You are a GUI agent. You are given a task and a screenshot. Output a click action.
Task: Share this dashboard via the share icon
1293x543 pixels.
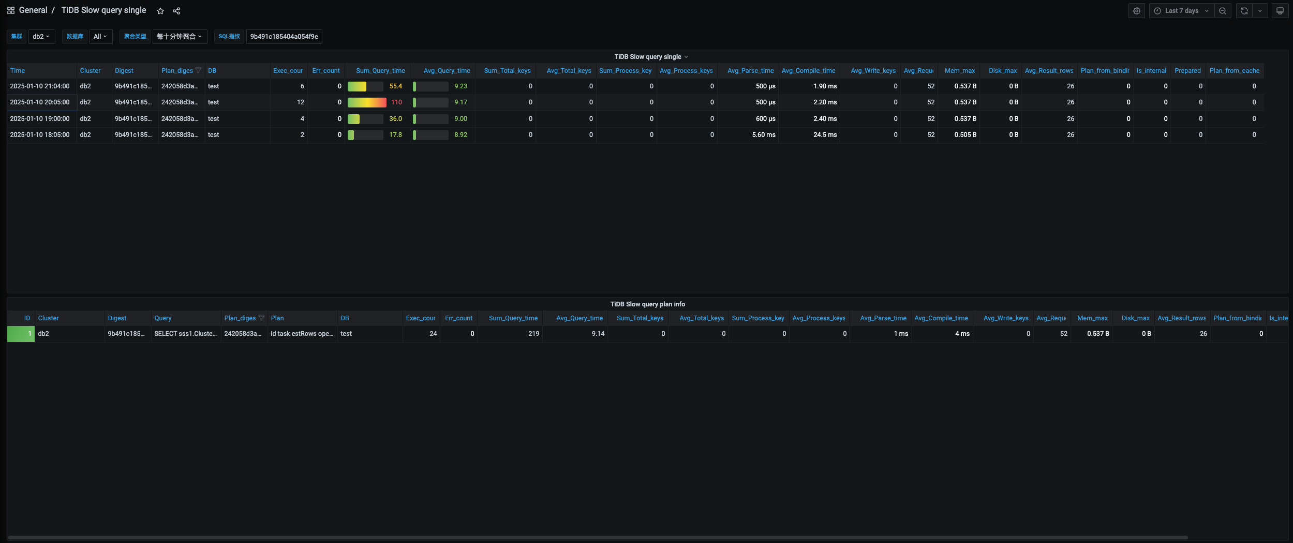[176, 11]
